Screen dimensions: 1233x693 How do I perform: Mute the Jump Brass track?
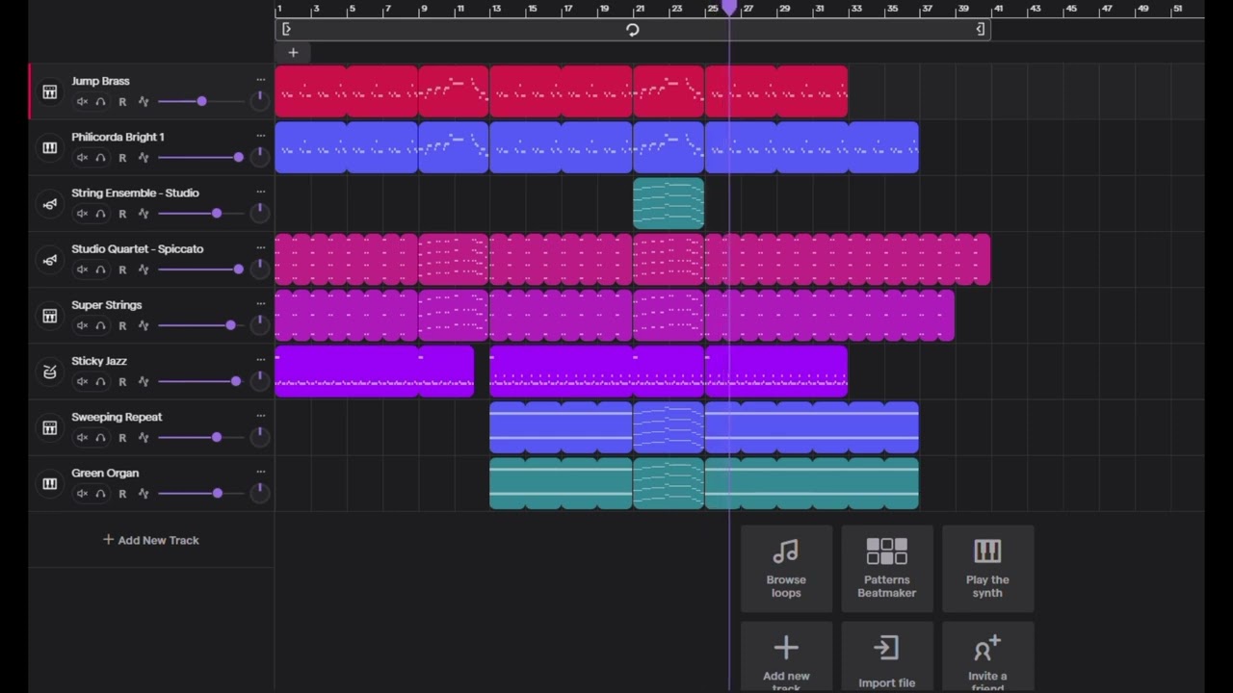[82, 101]
